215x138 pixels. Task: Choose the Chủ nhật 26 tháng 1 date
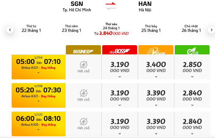[191, 28]
